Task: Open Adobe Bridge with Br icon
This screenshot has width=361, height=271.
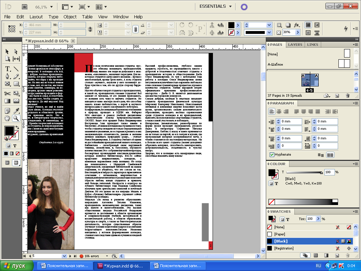Action: (25, 7)
